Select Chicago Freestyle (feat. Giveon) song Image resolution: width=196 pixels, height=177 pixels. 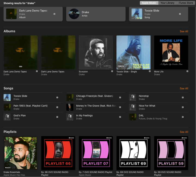(96, 97)
